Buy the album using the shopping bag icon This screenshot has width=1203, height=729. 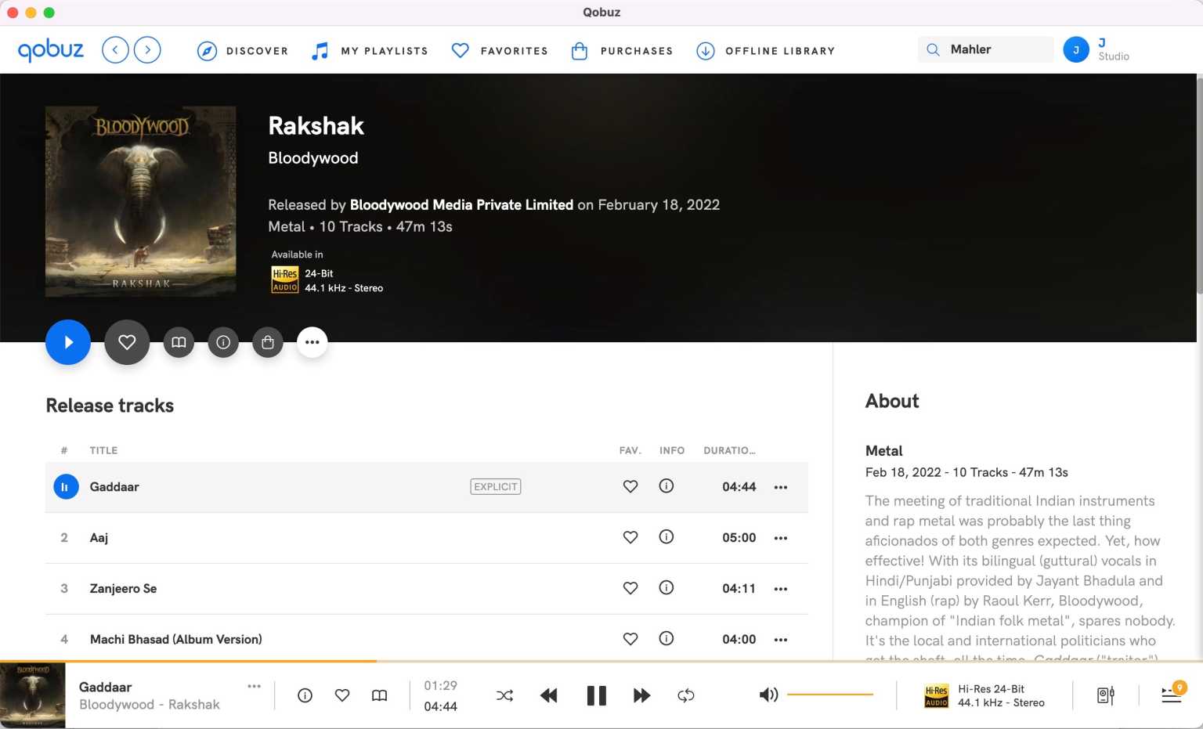[x=268, y=342]
